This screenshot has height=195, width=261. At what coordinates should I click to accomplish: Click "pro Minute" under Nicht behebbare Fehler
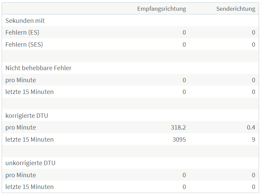[21, 80]
